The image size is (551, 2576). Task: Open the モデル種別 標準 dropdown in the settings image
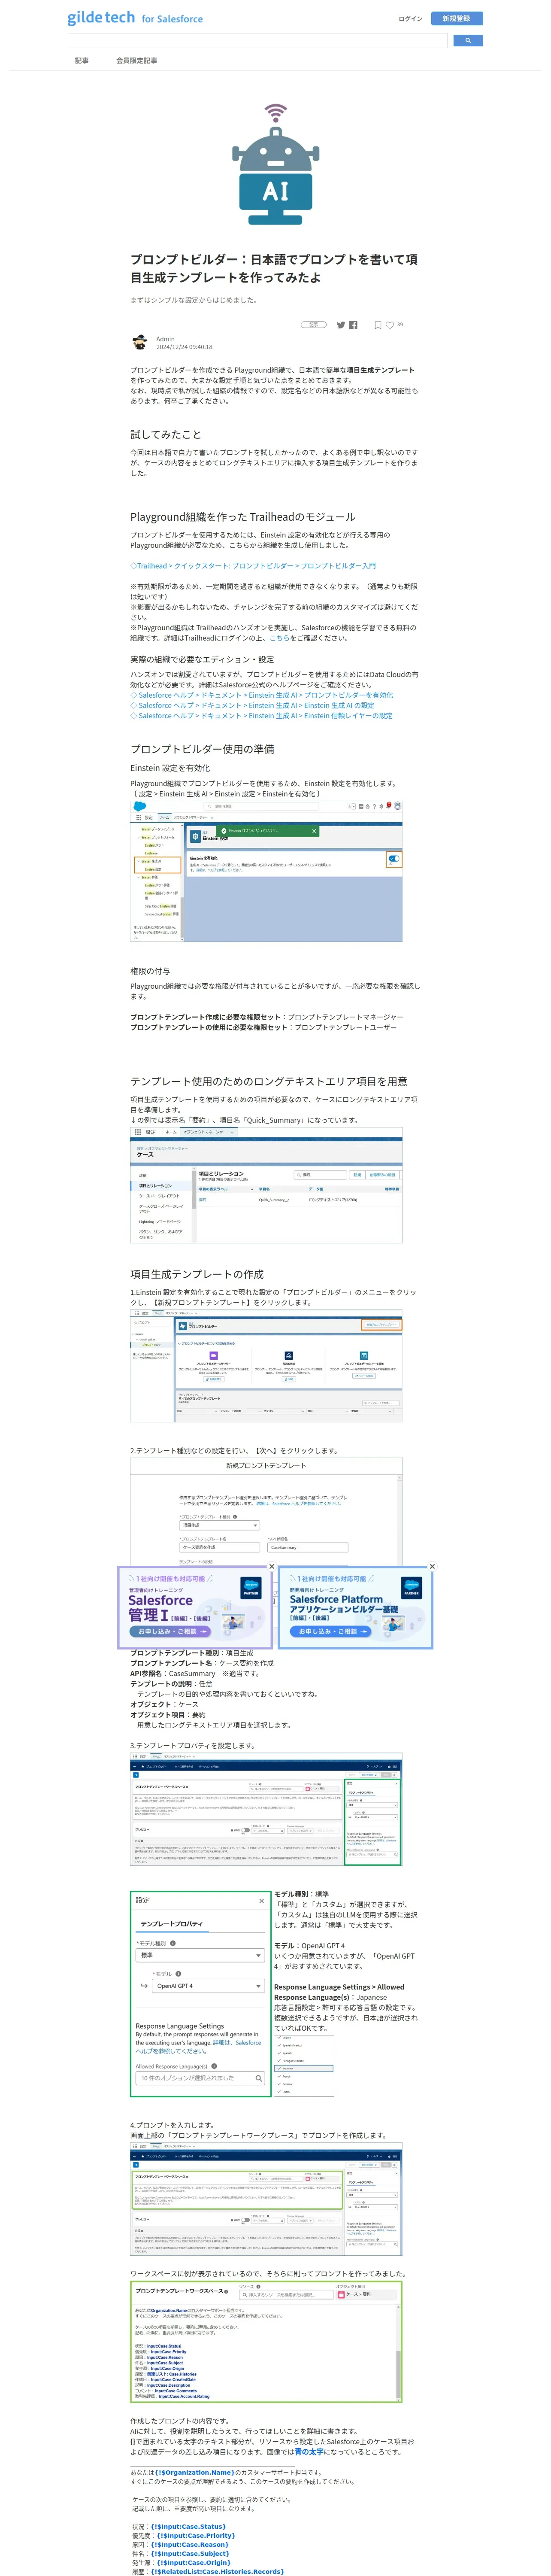tap(200, 1955)
